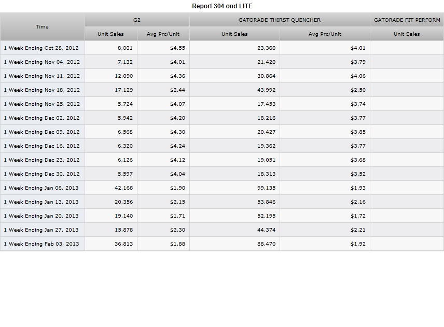Screen dimensions: 444x327
Task: Click the $1.71 average price cell
Action: click(163, 216)
